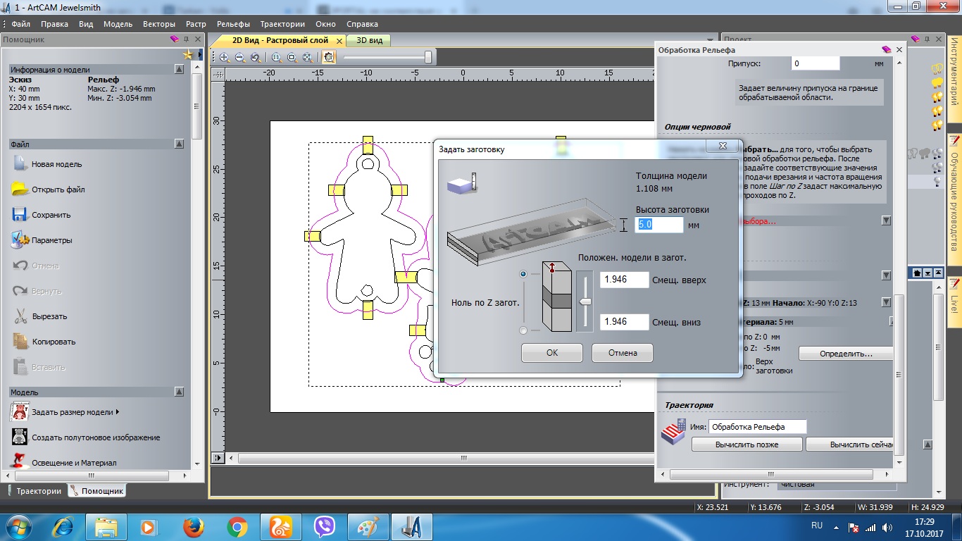Open the Векторы menu
Screen dimensions: 962x541
(159, 24)
